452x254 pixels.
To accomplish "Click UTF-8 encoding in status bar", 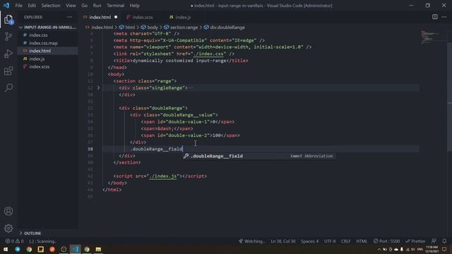I will (330, 241).
